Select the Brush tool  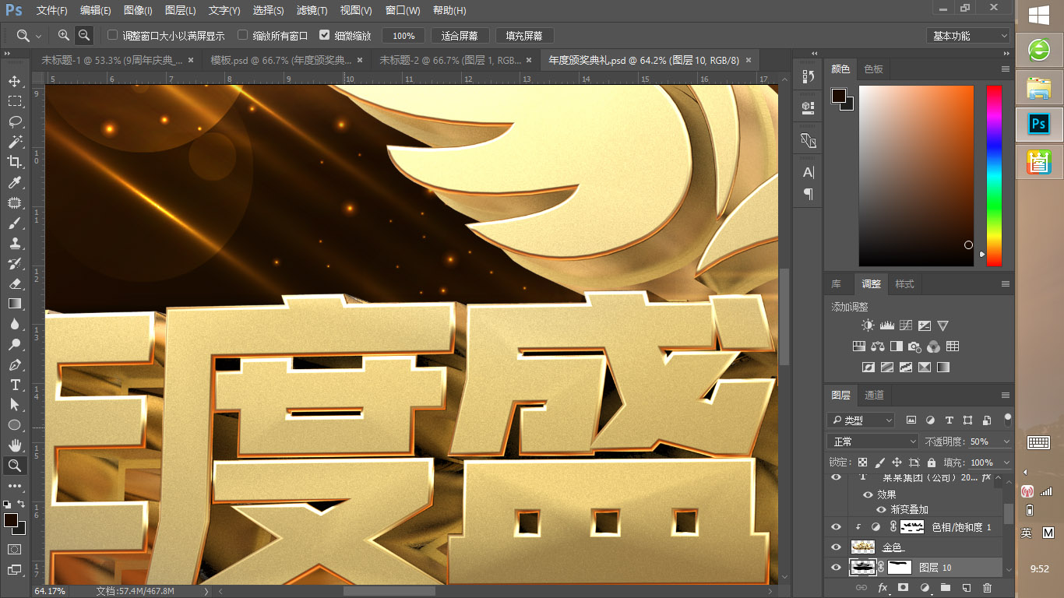coord(15,223)
